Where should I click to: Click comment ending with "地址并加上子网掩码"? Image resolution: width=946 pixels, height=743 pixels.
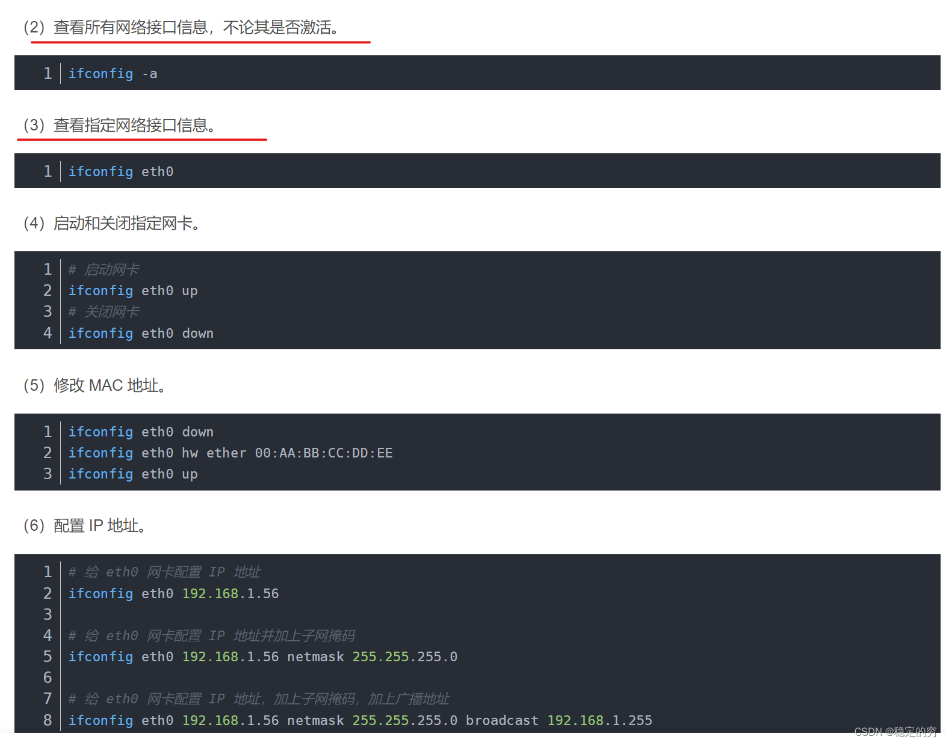[211, 635]
